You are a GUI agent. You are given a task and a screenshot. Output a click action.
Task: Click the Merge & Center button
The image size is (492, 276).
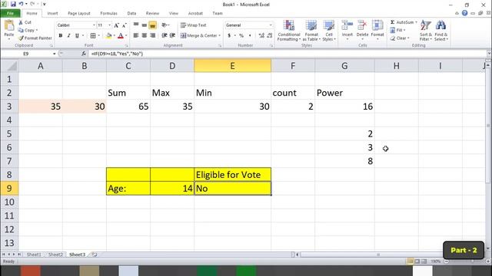[199, 36]
